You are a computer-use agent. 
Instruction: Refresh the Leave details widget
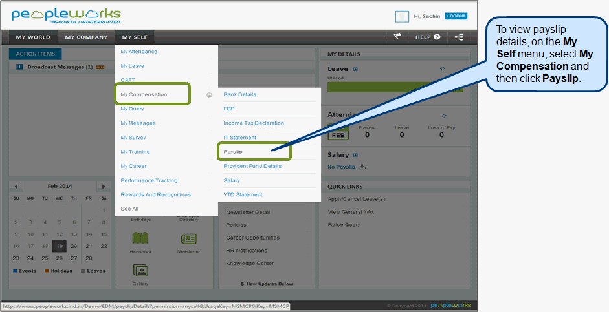[443, 68]
